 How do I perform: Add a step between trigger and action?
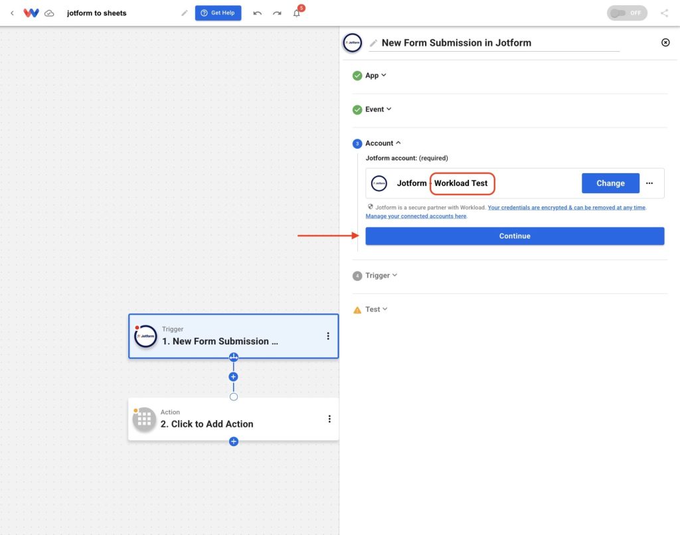pos(233,377)
